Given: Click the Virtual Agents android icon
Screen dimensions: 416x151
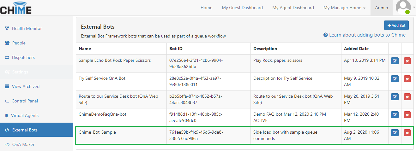Looking at the screenshot, I should (x=7, y=115).
